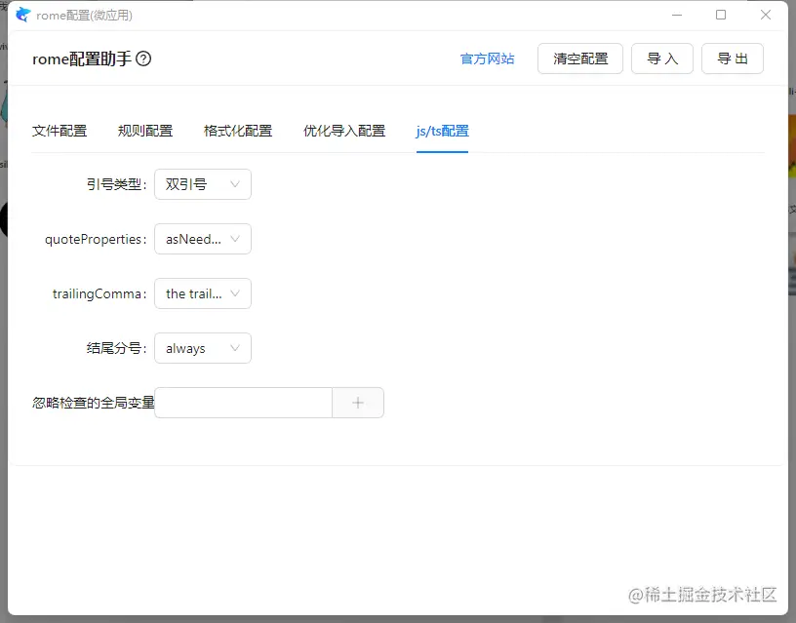This screenshot has width=796, height=623.
Task: Open the 格式化配置 tab
Action: 238,131
